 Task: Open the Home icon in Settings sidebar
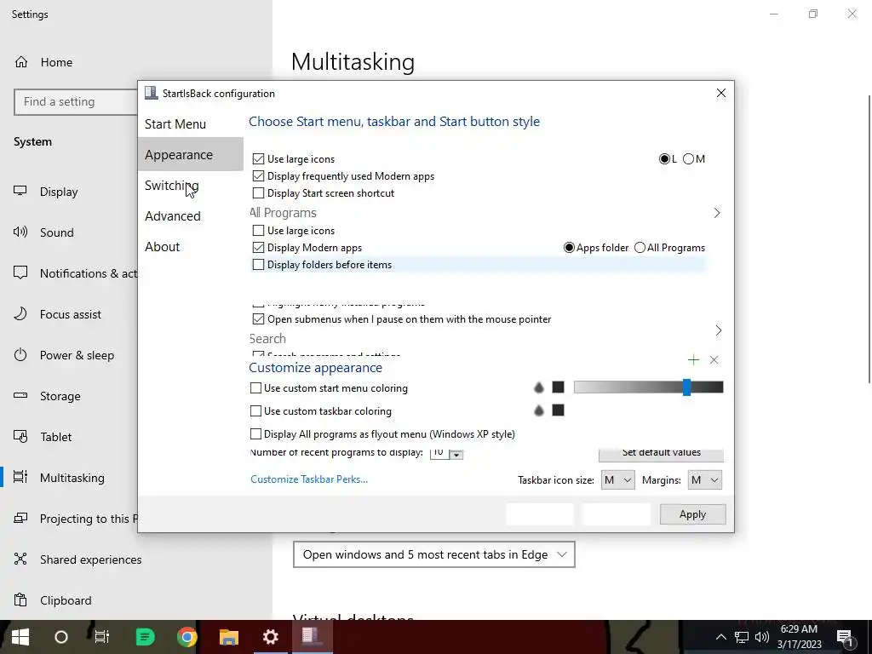click(21, 61)
